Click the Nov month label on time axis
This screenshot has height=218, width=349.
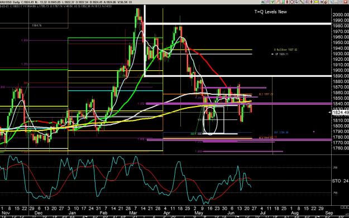pos(5,213)
